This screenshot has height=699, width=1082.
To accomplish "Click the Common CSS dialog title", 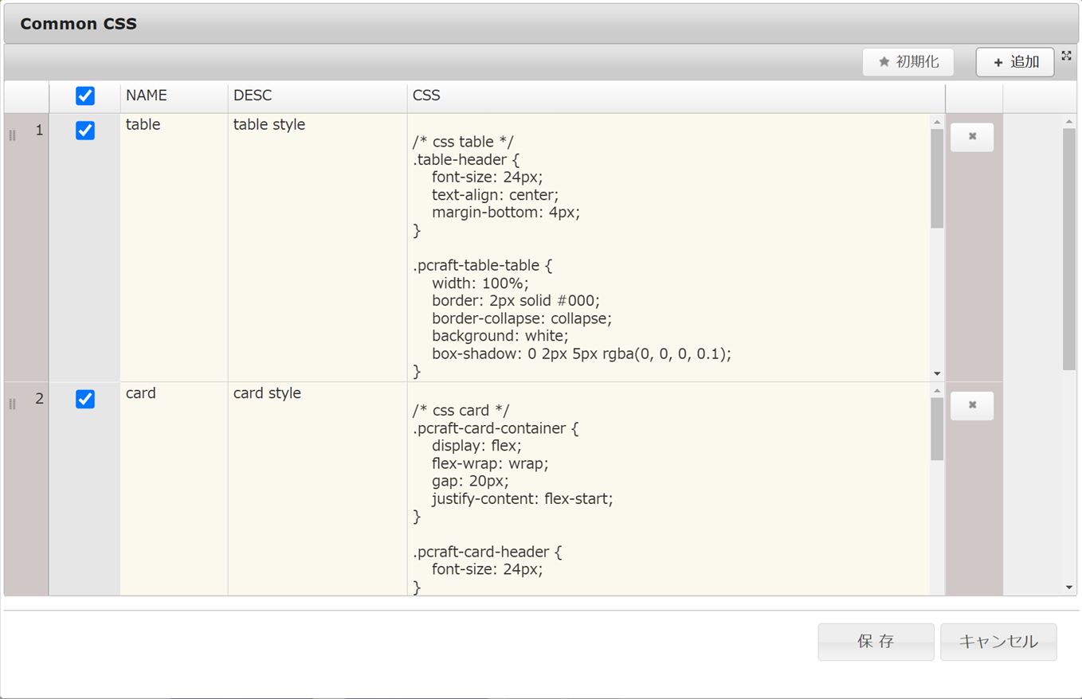I will pos(78,24).
